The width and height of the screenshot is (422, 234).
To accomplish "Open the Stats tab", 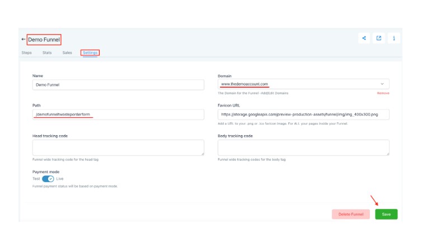I will click(47, 52).
